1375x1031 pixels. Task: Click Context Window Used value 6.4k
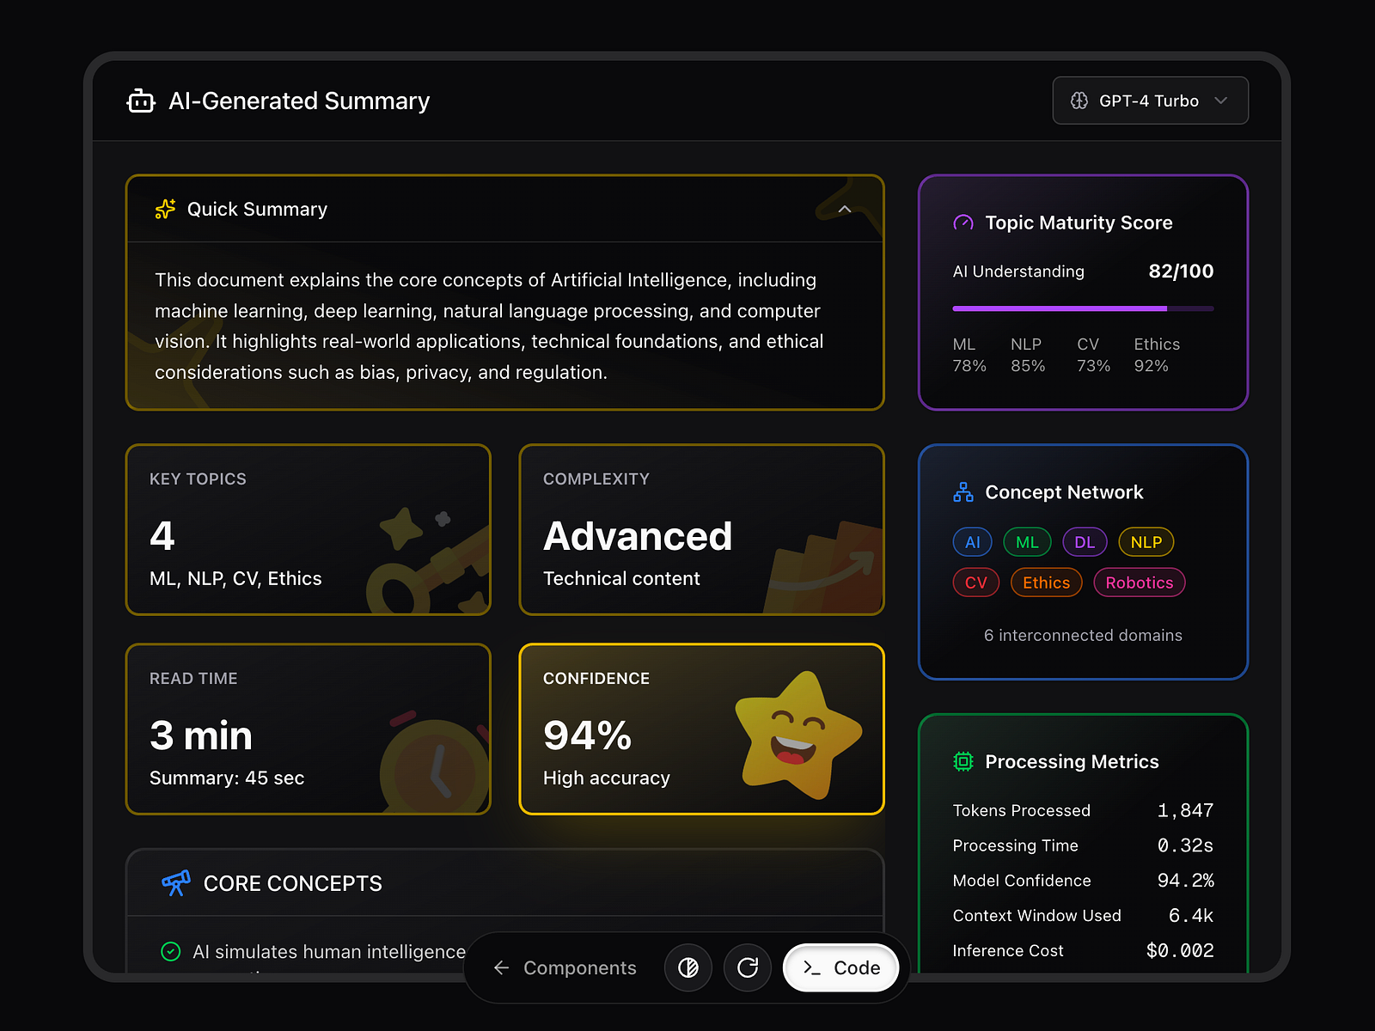click(x=1191, y=916)
